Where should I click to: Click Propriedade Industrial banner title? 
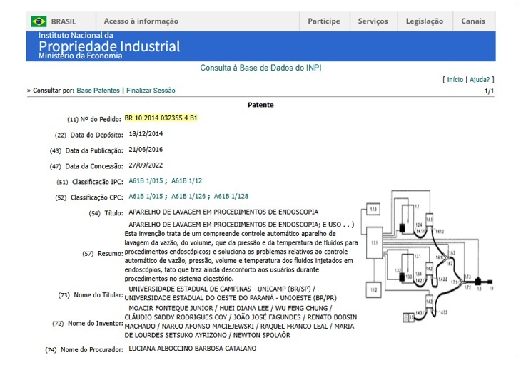pyautogui.click(x=109, y=46)
